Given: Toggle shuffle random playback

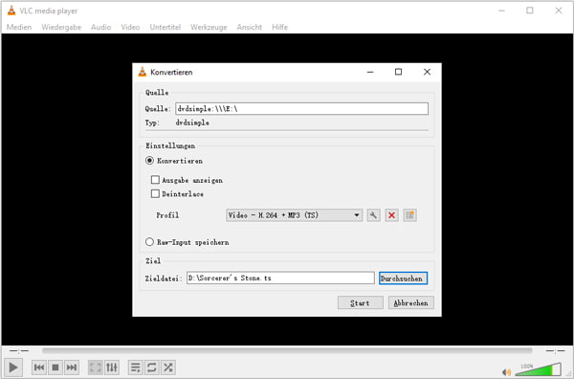Looking at the screenshot, I should [168, 368].
